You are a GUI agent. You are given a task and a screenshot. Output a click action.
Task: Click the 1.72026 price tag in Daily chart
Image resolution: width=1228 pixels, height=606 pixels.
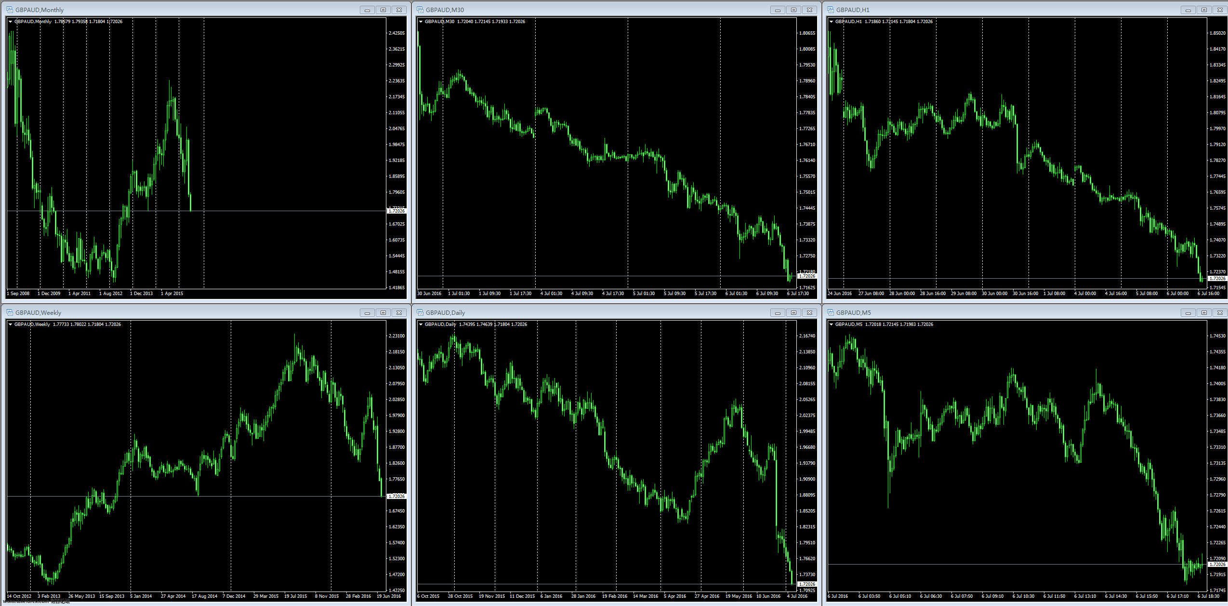click(807, 584)
